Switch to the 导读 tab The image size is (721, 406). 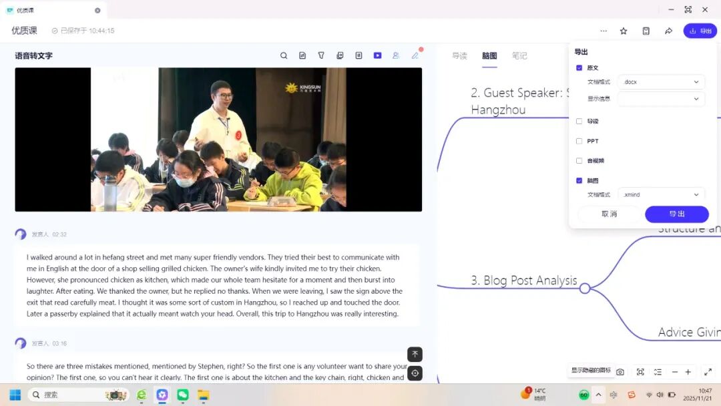[459, 56]
